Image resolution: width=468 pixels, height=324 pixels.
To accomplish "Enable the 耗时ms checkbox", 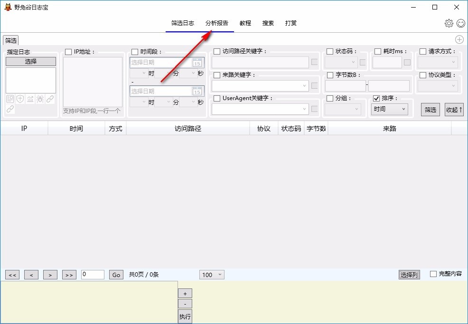I will click(x=377, y=51).
